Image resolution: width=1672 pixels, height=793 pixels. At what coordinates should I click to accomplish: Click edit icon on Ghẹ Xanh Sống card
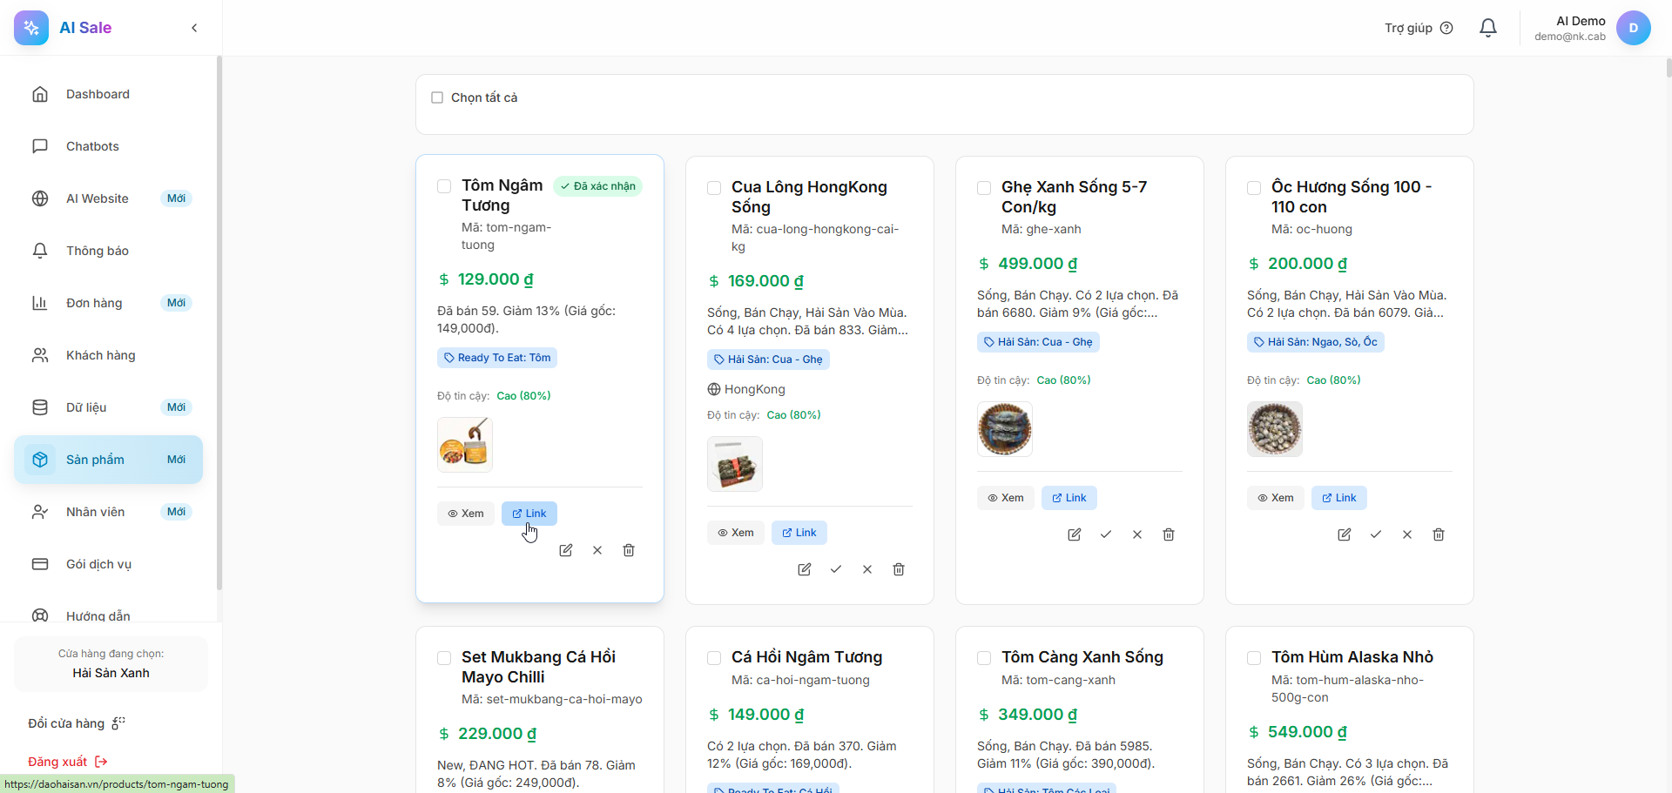pyautogui.click(x=1075, y=534)
